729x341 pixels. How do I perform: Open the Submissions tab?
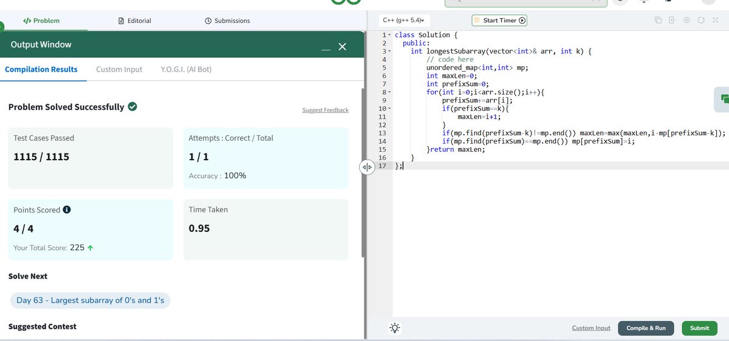[227, 21]
